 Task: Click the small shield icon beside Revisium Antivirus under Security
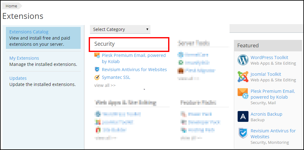97,69
